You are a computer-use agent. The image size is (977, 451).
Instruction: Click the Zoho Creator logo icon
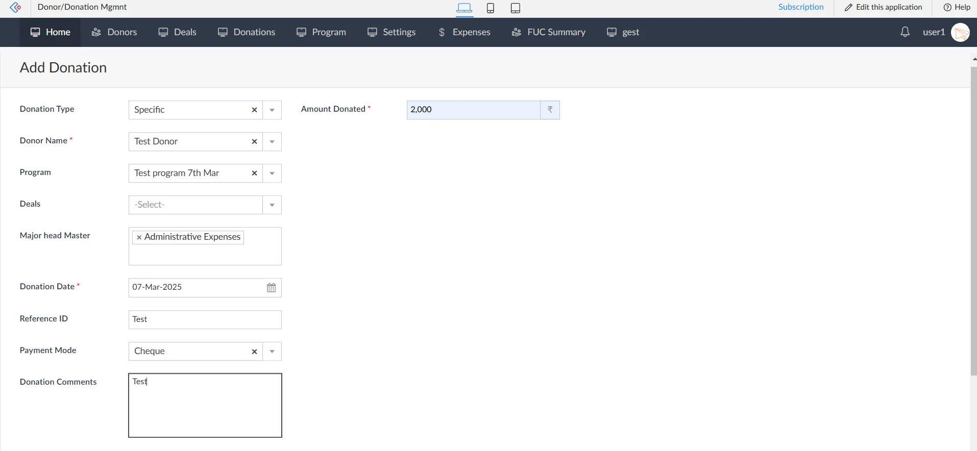click(x=15, y=8)
